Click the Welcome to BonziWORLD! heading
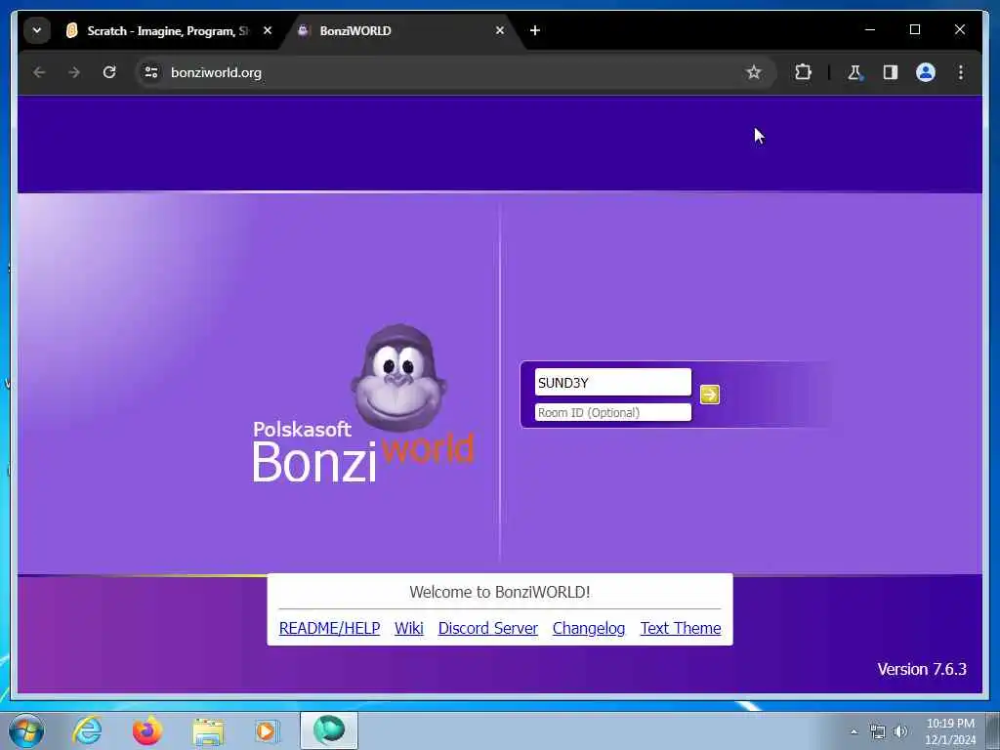 tap(499, 592)
